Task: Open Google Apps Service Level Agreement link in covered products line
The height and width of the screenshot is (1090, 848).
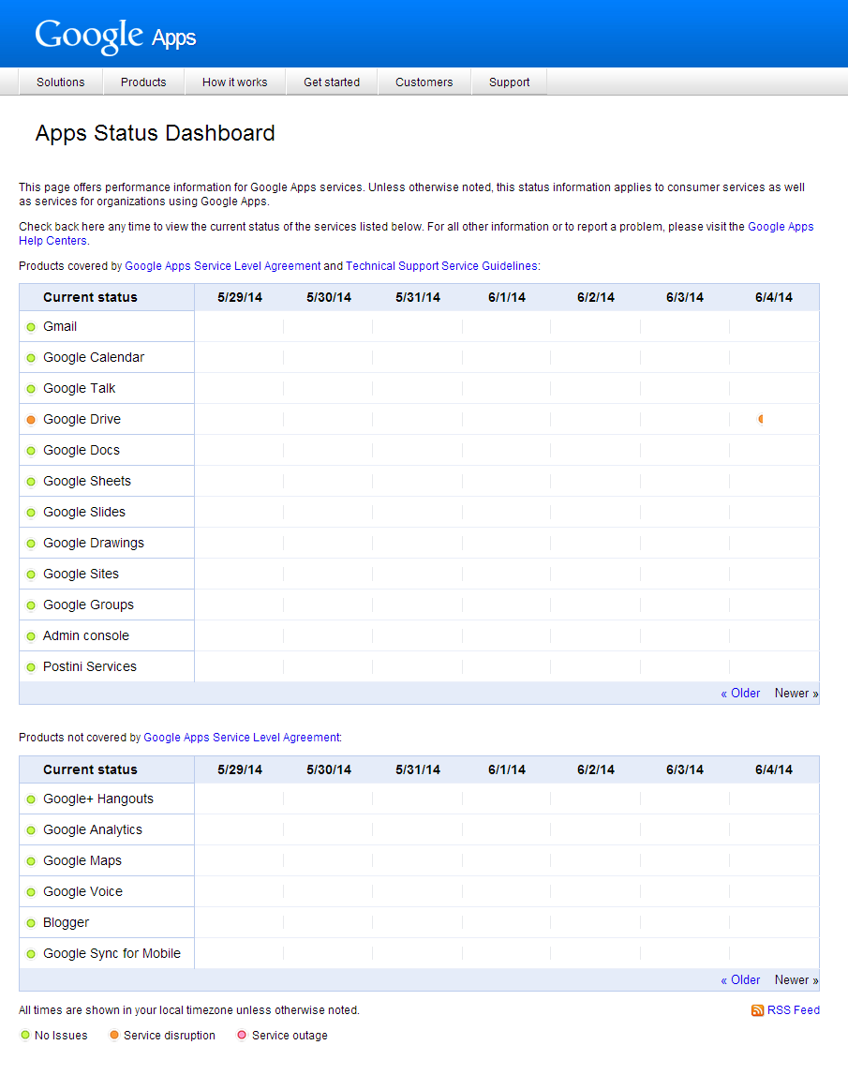Action: (222, 266)
